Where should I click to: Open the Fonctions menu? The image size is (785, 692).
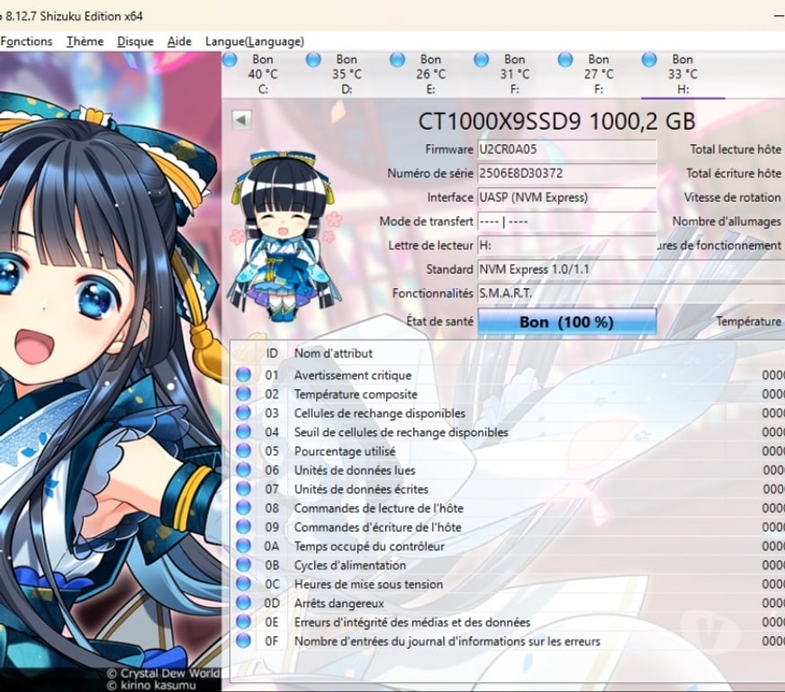point(27,41)
